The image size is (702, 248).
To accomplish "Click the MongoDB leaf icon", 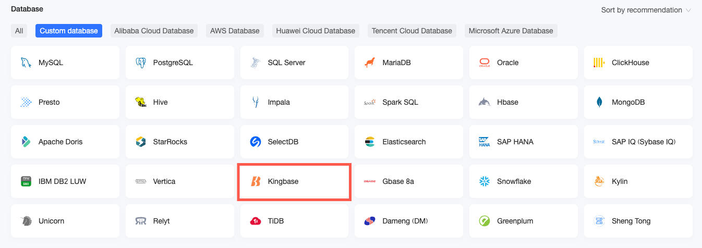I will pos(599,102).
